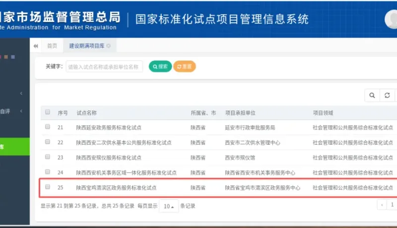
Task: Click the 试点名称 column header
Action: (x=86, y=113)
